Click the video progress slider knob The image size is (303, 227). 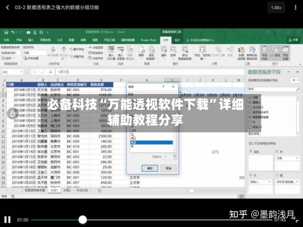[x=82, y=220]
